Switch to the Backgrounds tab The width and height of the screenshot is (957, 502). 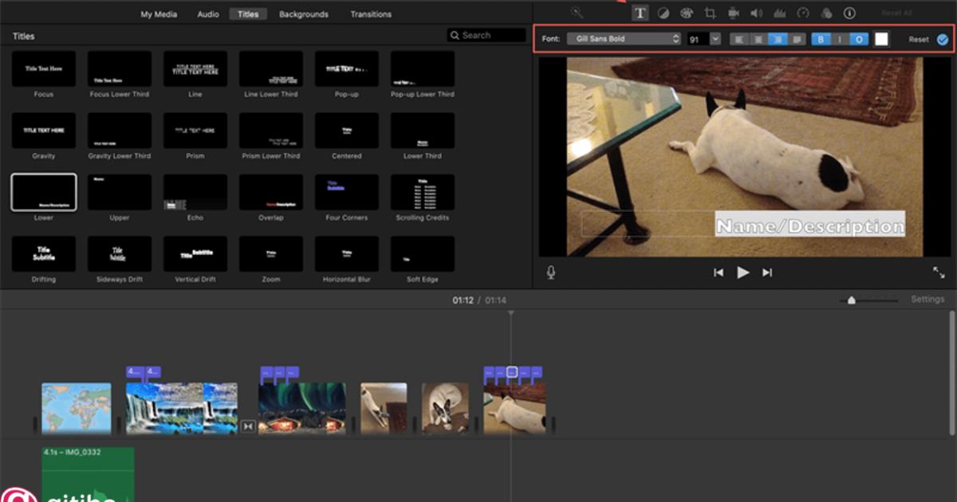[x=303, y=14]
